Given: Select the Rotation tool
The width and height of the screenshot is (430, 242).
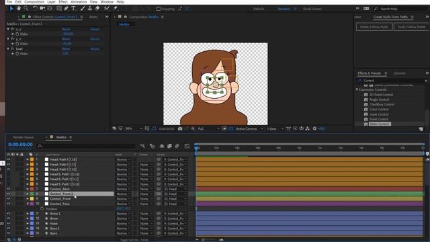Looking at the screenshot, I should [35, 9].
